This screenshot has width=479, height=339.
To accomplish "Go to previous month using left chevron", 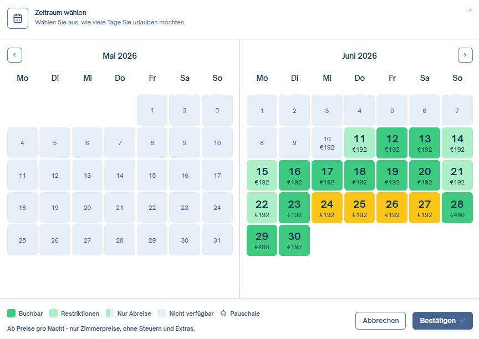I will [x=14, y=55].
